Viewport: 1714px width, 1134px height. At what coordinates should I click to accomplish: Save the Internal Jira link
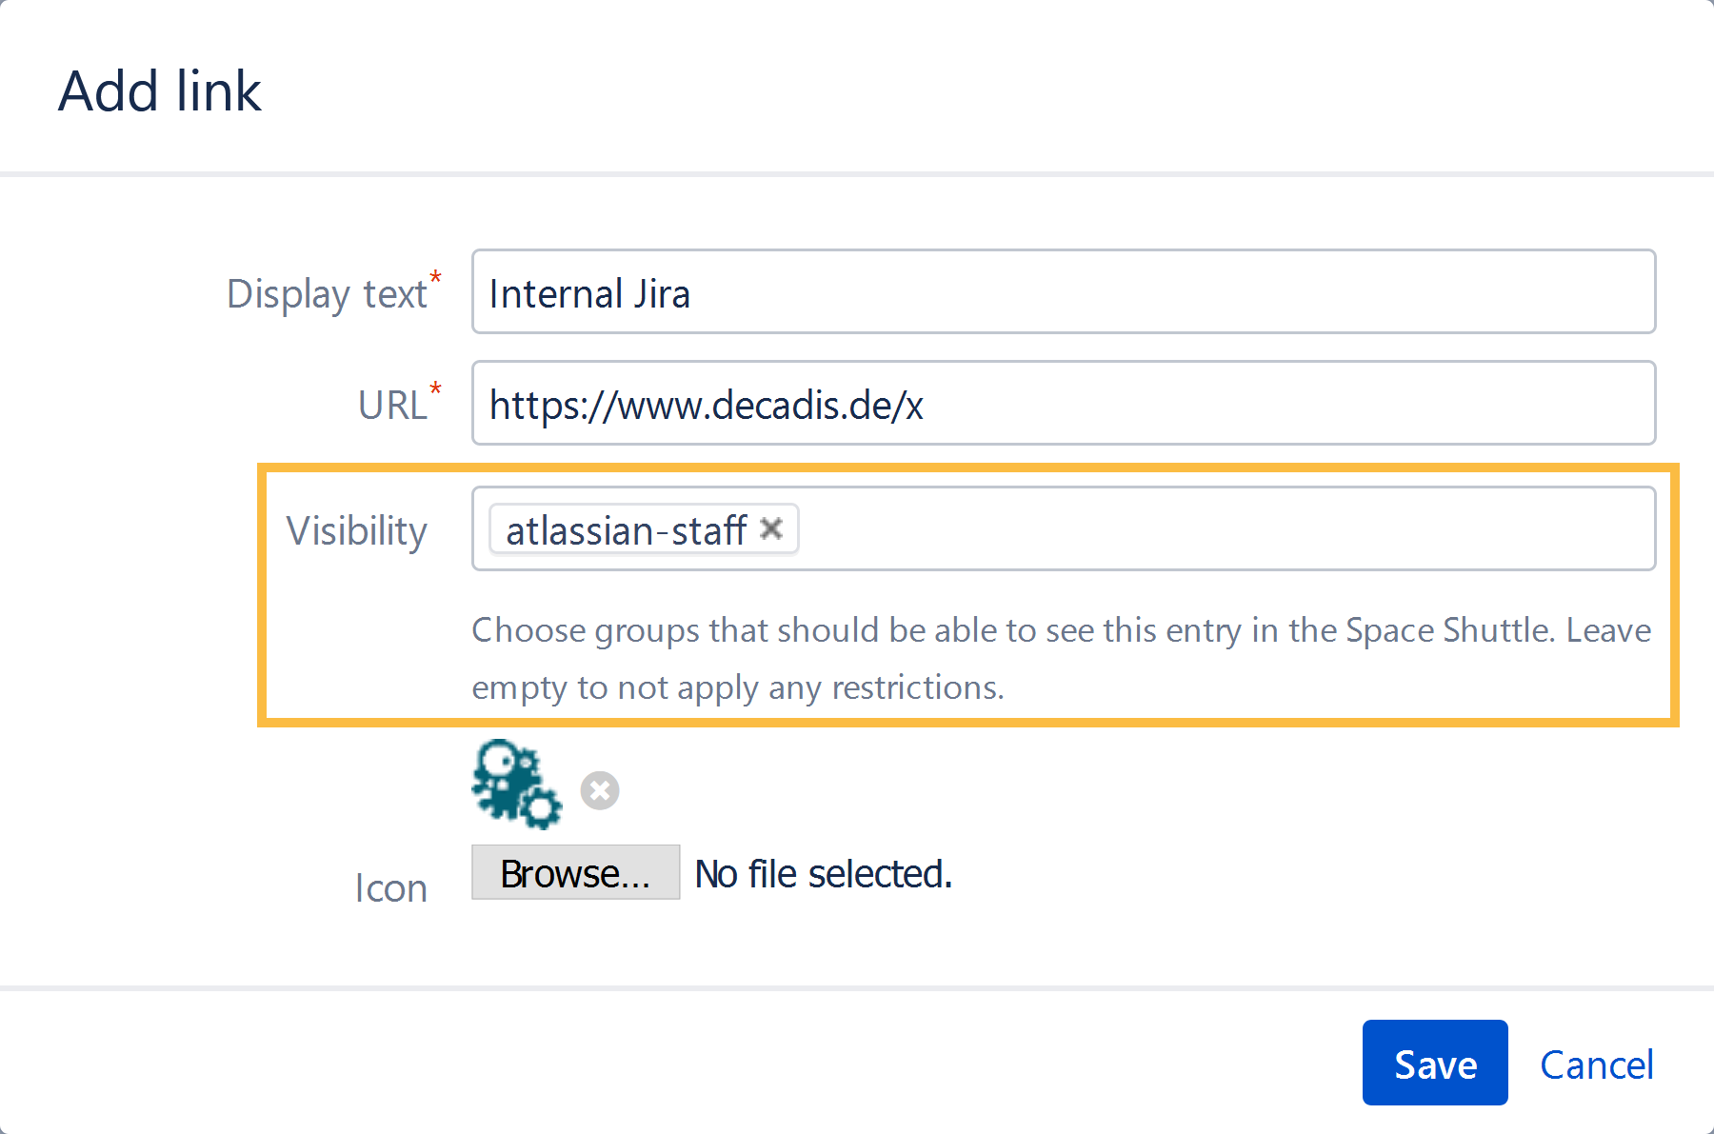(1435, 1064)
